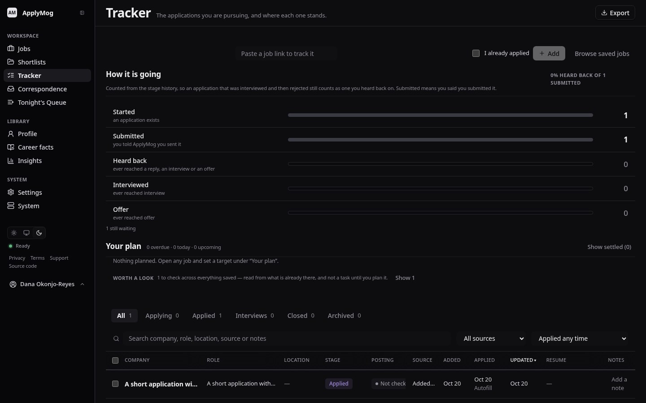Image resolution: width=646 pixels, height=403 pixels.
Task: Click Add a note in the row
Action: (x=619, y=384)
